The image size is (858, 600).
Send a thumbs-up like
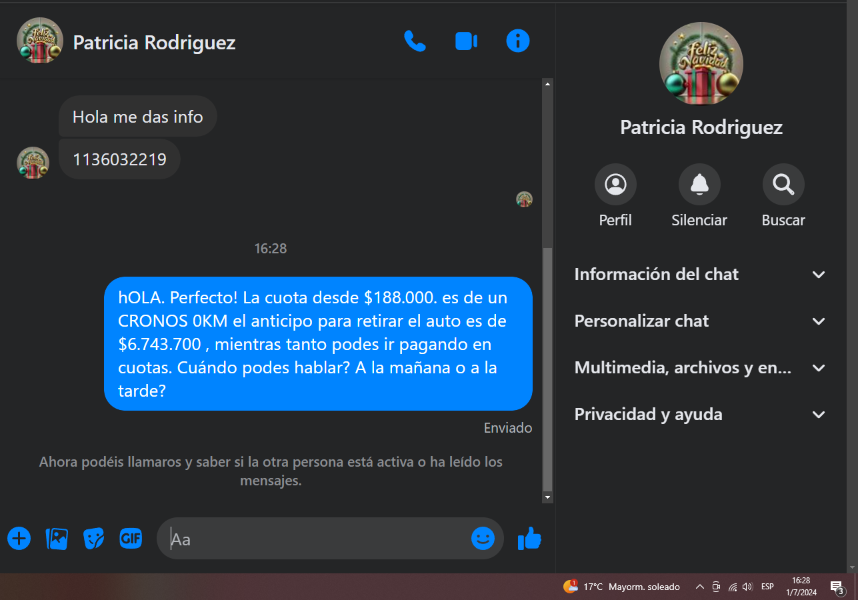[x=529, y=538]
